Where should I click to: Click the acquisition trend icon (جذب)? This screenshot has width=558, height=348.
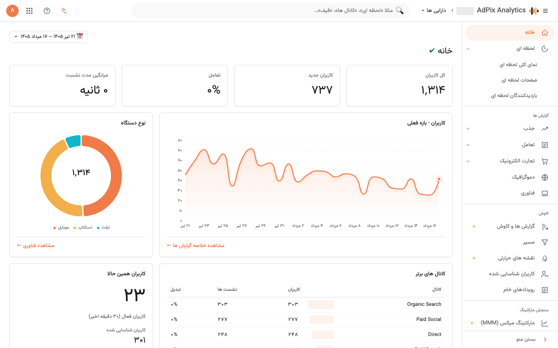545,129
